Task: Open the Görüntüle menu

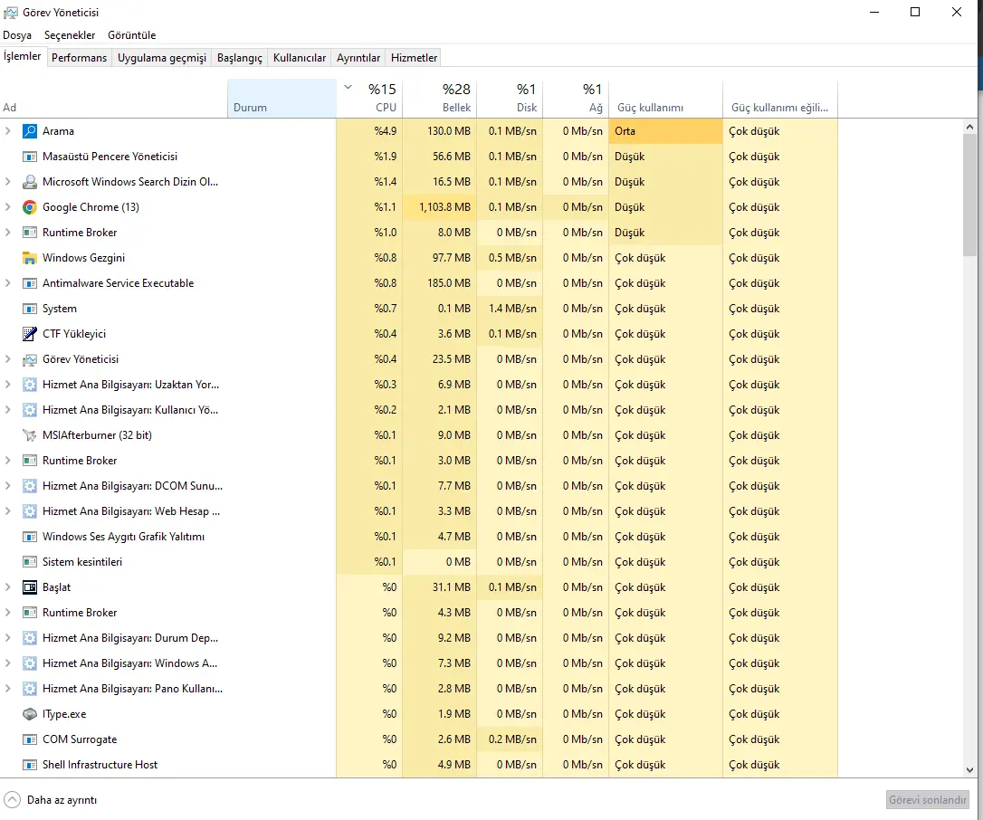Action: coord(131,35)
